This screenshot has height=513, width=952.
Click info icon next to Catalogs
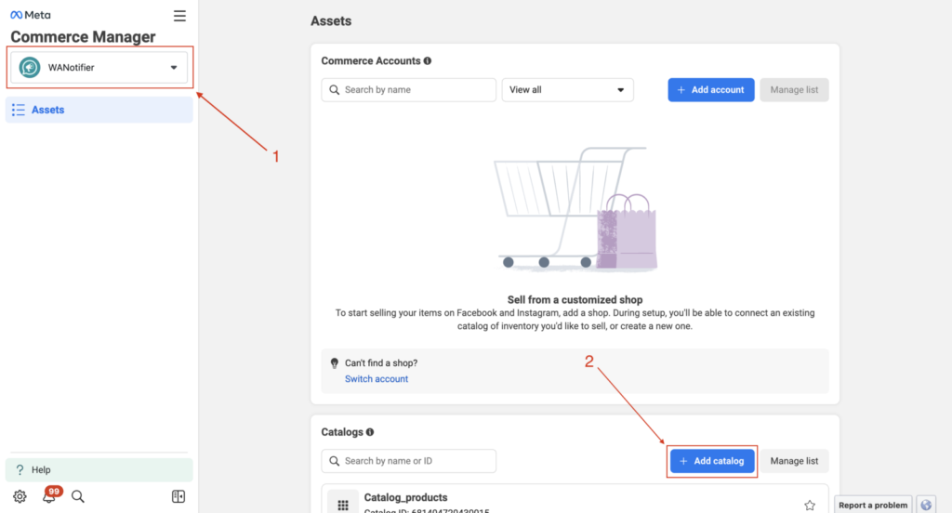click(x=370, y=432)
